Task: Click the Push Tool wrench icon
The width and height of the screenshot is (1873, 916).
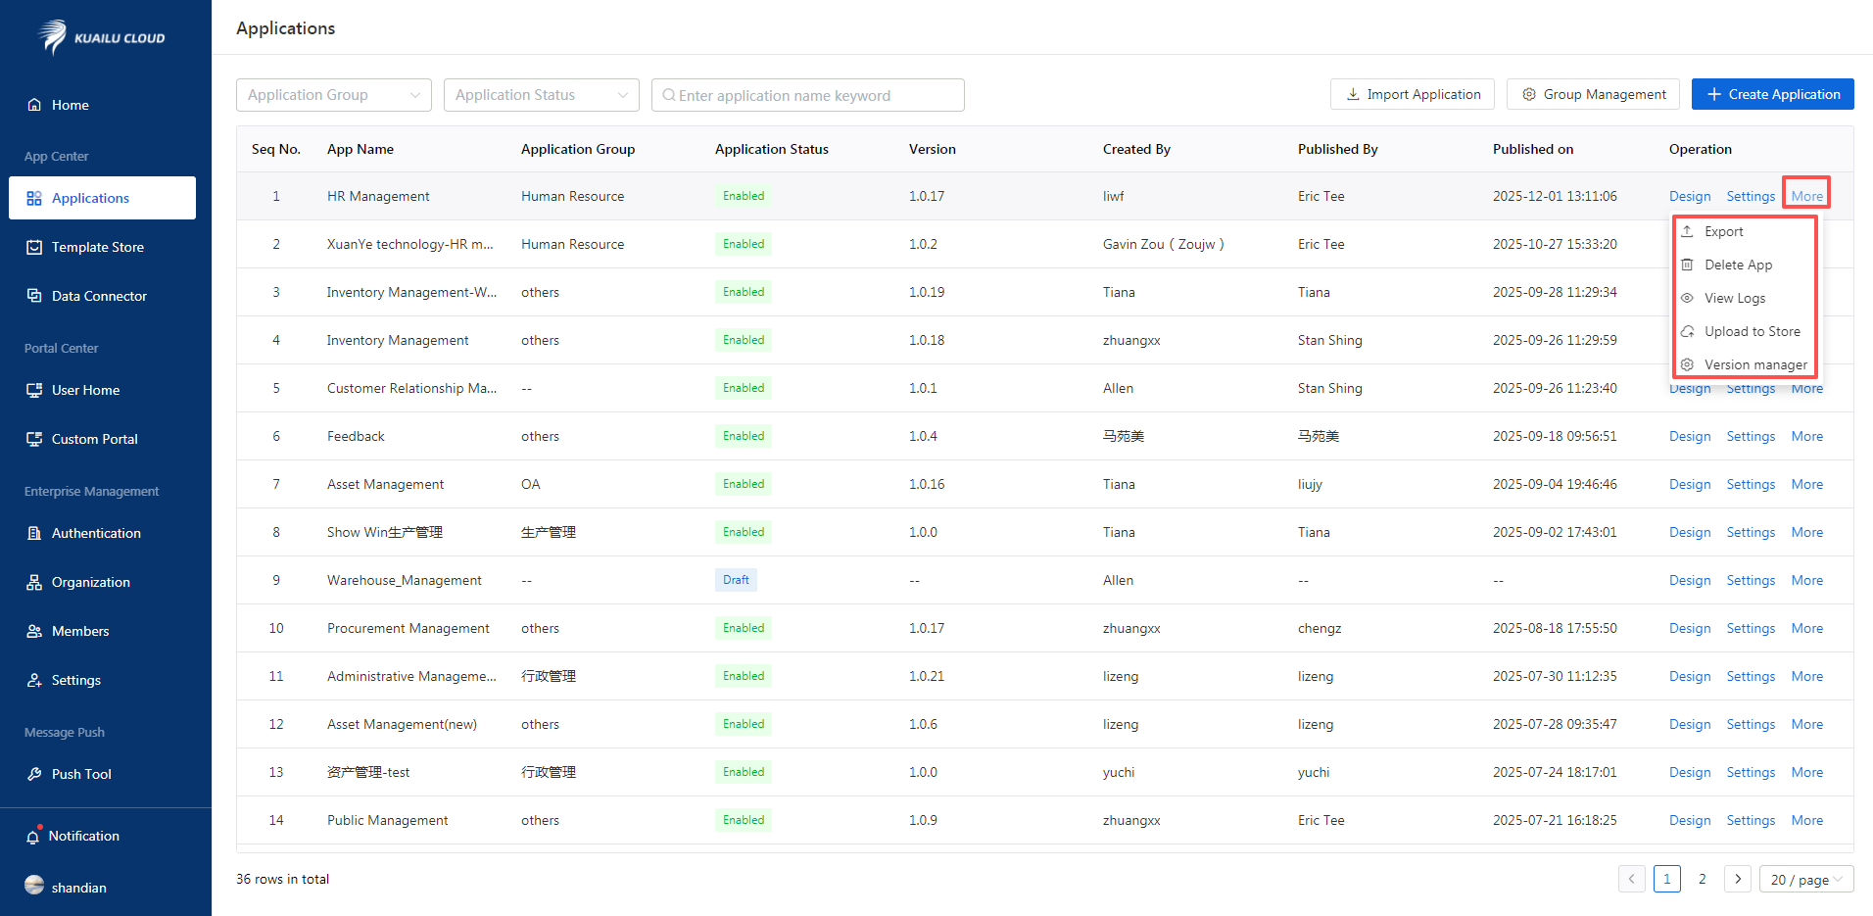Action: click(x=34, y=774)
